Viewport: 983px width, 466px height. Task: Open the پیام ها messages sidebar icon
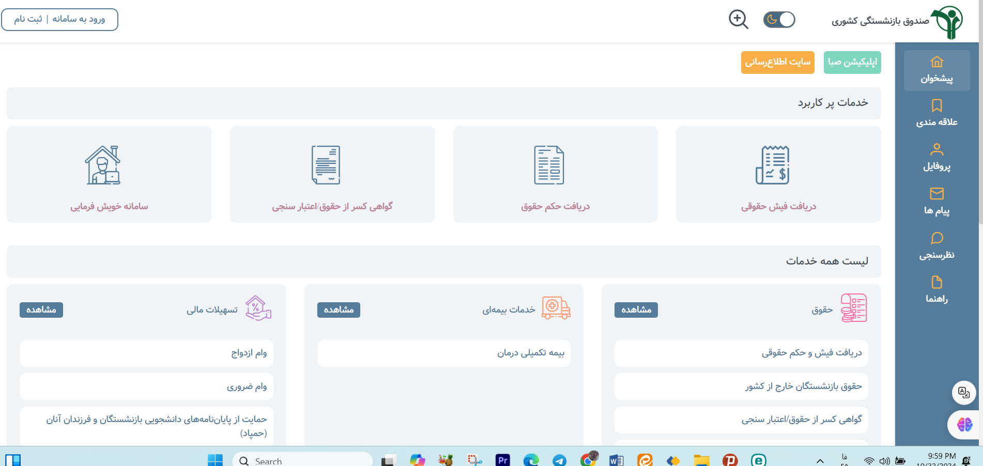point(936,200)
